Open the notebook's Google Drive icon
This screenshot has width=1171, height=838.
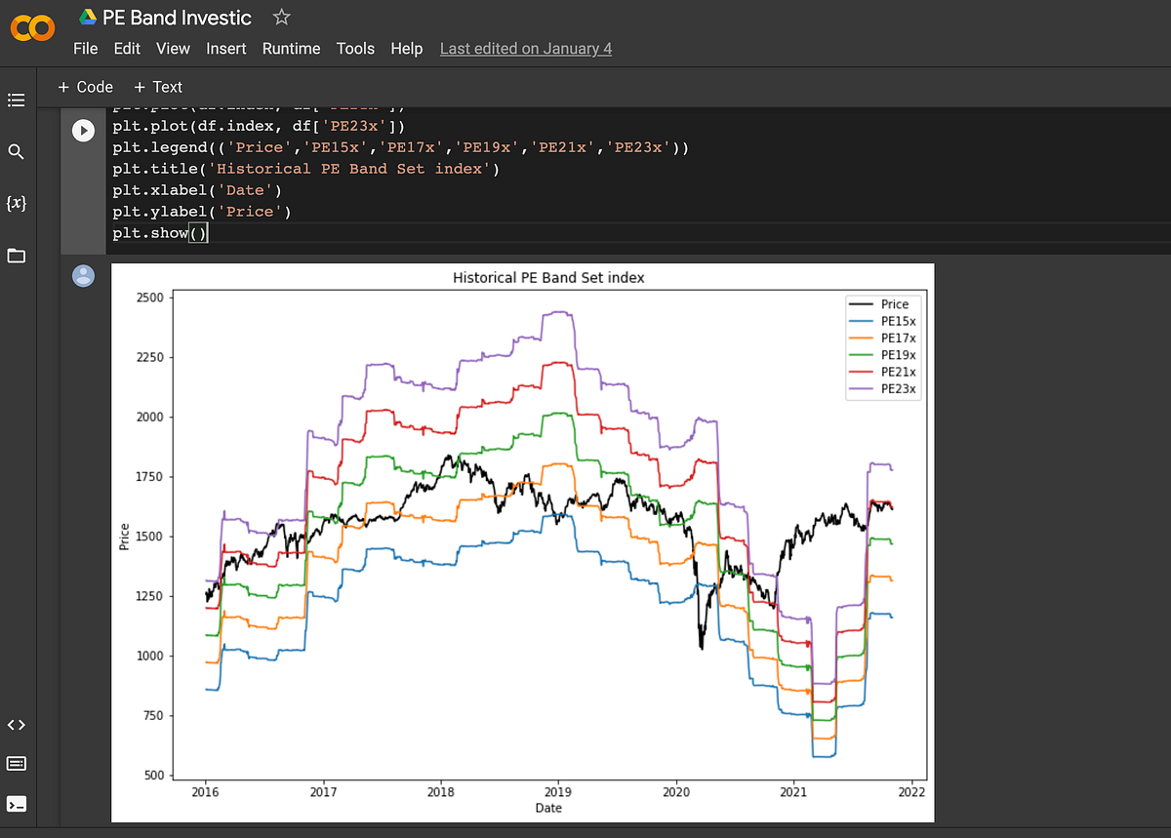[x=87, y=16]
